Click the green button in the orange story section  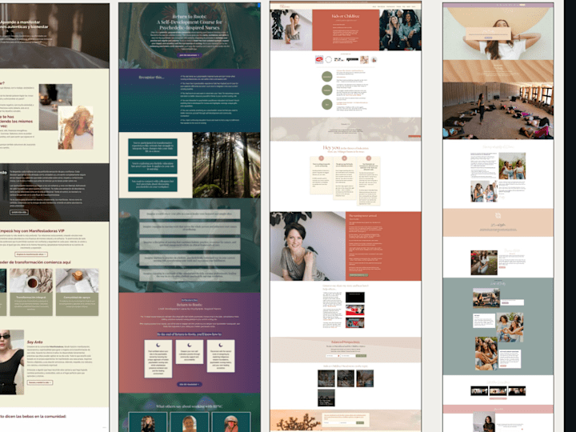click(x=358, y=274)
